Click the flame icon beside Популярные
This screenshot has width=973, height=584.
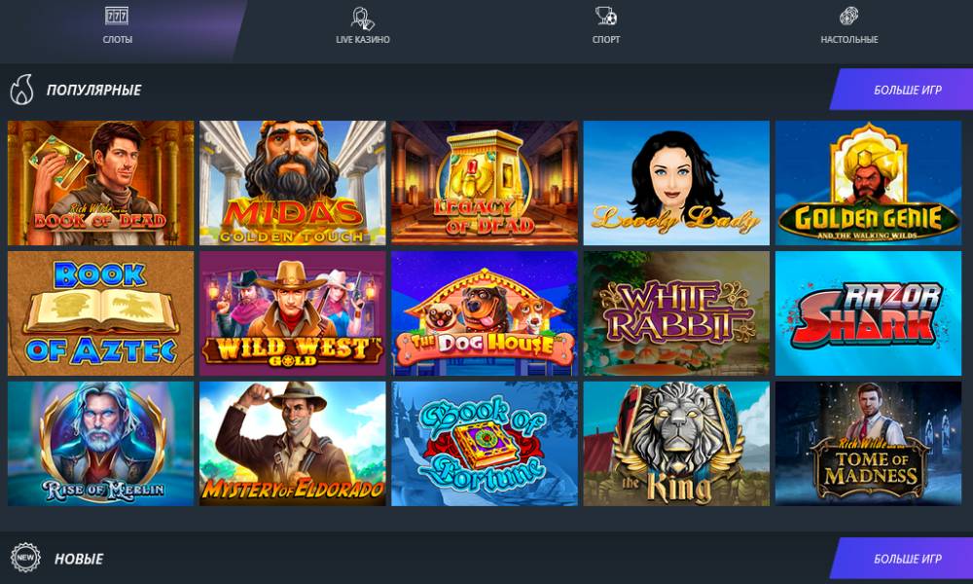tap(21, 90)
